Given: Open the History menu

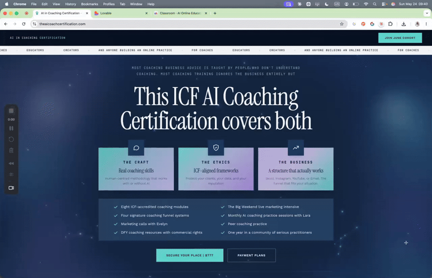Looking at the screenshot, I should (70, 4).
